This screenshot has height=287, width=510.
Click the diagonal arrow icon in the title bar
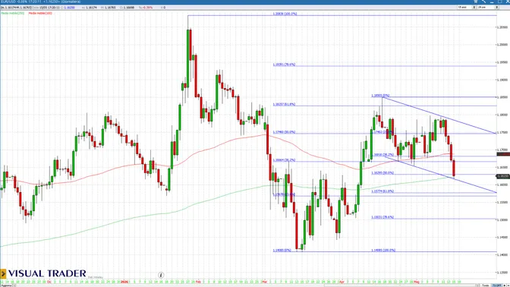[483, 2]
